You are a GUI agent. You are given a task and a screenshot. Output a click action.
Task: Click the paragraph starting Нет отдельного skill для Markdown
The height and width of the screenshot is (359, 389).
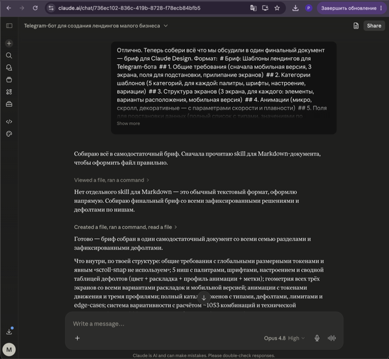(x=187, y=200)
